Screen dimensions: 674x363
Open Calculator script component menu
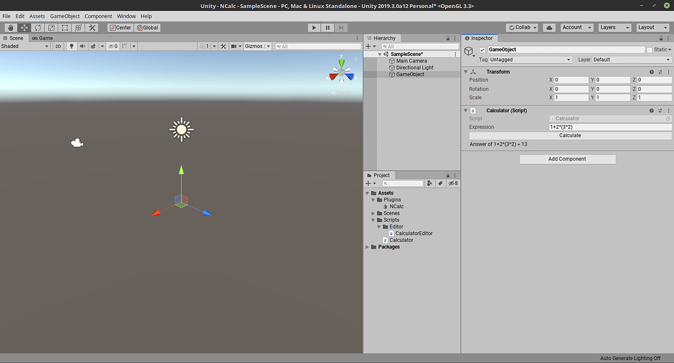coord(668,111)
